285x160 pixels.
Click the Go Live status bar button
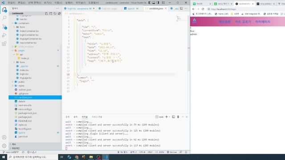[x=172, y=152]
